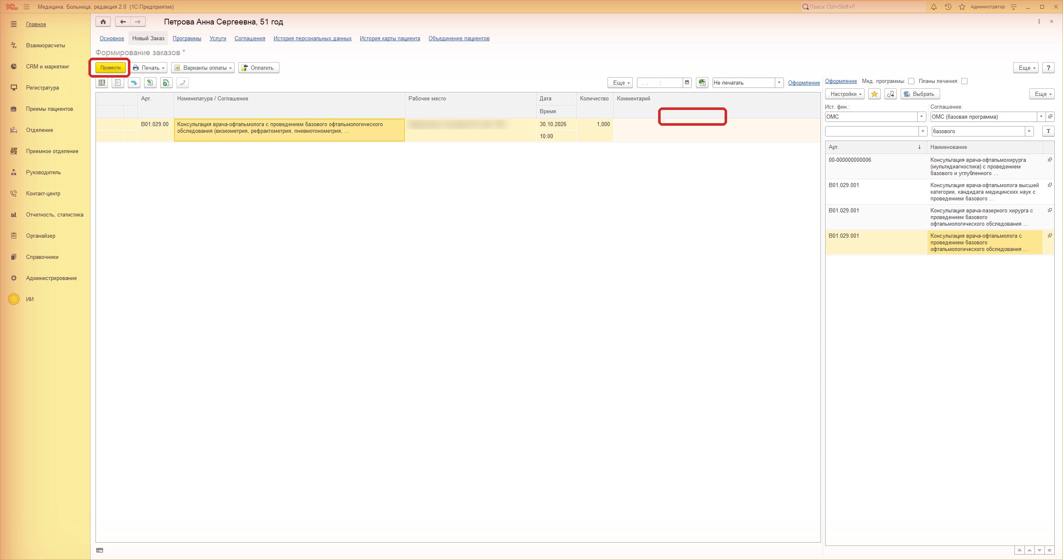Image resolution: width=1063 pixels, height=560 pixels.
Task: Open the 'История карты пациента' tab
Action: pos(390,38)
